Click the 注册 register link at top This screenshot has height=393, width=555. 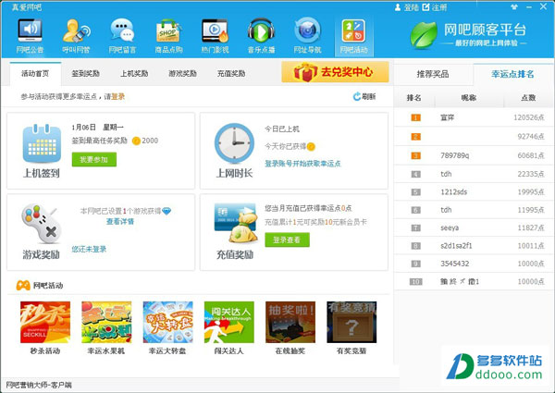[x=435, y=7]
